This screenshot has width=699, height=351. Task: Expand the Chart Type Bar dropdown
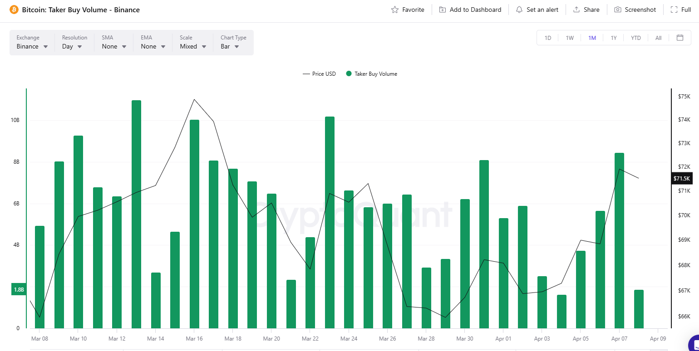[230, 46]
